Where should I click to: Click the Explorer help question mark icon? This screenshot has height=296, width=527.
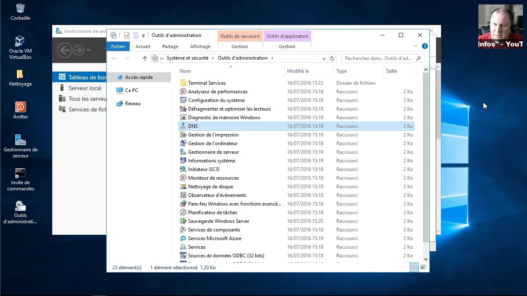click(x=425, y=46)
